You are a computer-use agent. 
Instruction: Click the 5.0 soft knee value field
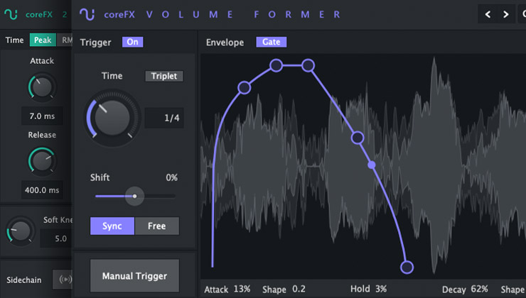click(x=56, y=238)
